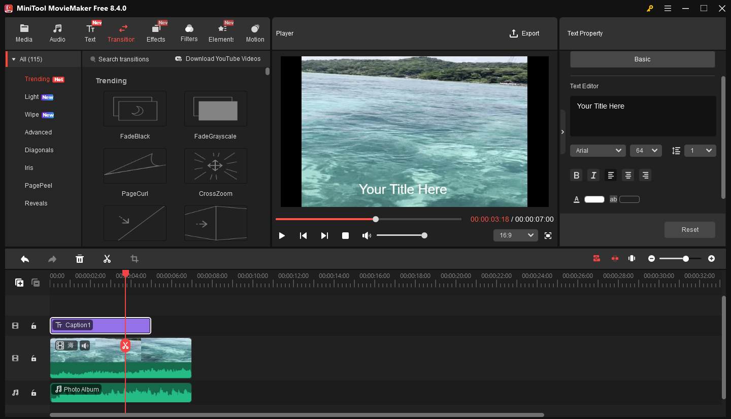Mute the 海 video clip speaker icon
The height and width of the screenshot is (419, 731).
85,345
